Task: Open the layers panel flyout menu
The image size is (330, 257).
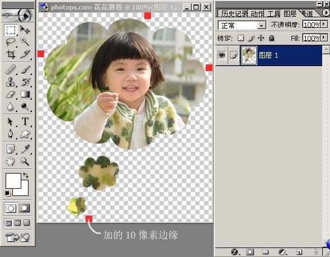Action: pos(326,13)
